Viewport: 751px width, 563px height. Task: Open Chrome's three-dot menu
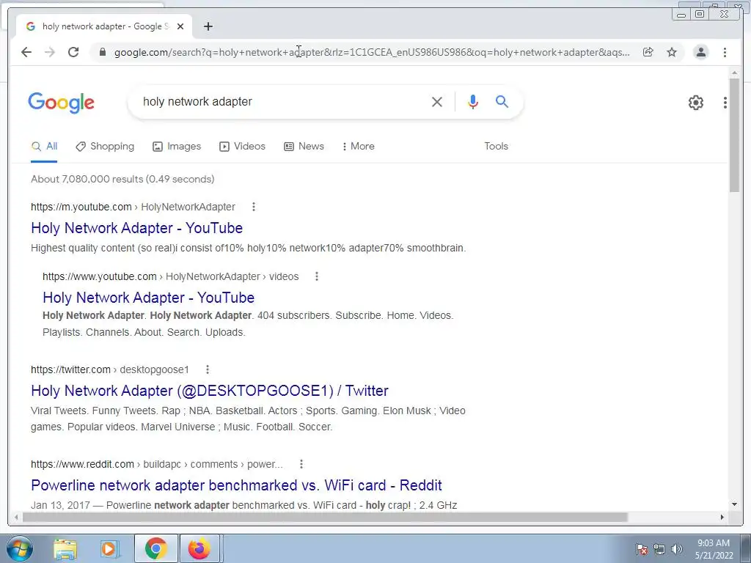[x=725, y=52]
